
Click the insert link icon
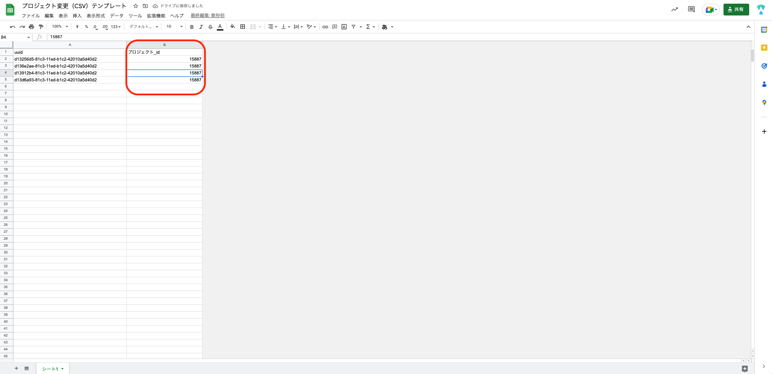tap(325, 27)
